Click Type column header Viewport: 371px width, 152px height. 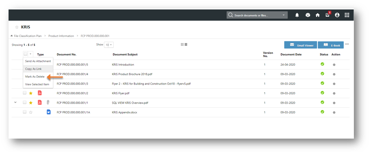point(40,54)
